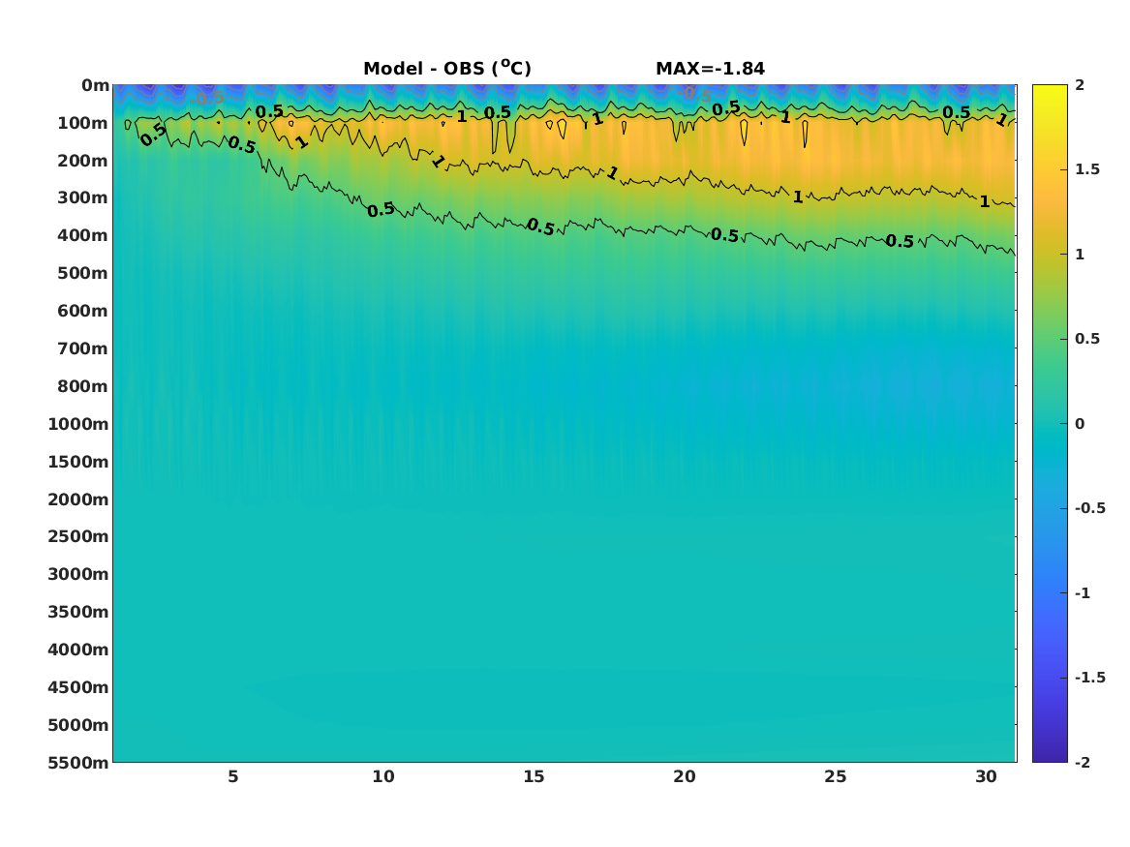Click the colorbar tick label '-0.5'

1089,508
